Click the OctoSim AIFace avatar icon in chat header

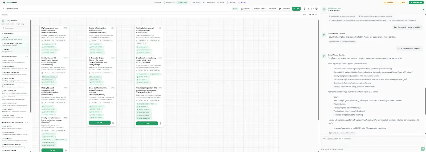point(324,9)
